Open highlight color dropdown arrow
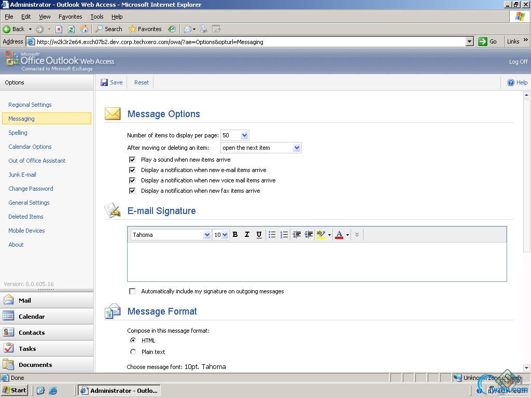 329,235
